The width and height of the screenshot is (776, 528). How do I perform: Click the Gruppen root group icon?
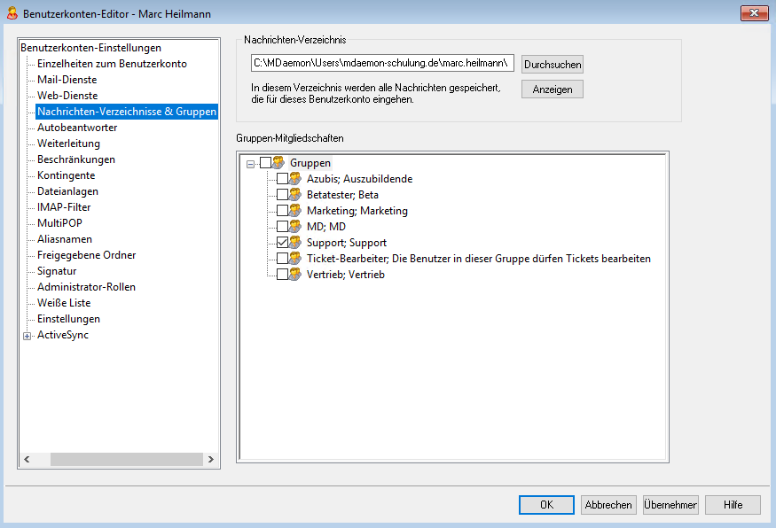click(278, 163)
